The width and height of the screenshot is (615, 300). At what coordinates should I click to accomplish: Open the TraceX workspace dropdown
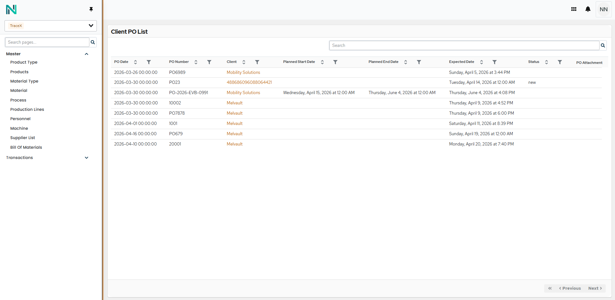pyautogui.click(x=50, y=26)
